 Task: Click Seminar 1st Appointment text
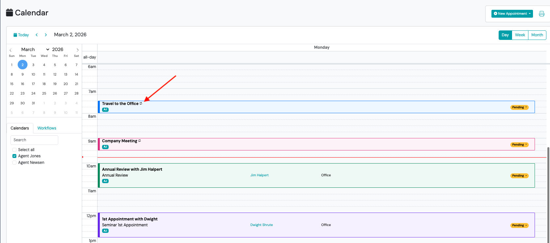point(125,225)
